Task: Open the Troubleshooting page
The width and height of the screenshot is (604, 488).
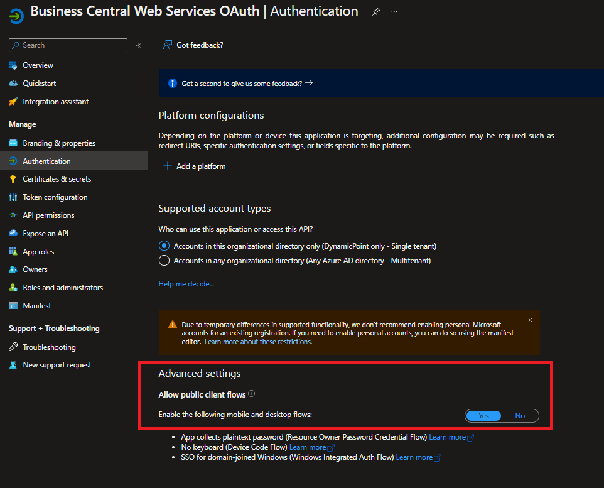Action: click(50, 347)
